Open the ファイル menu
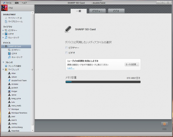Screen dimensions: 173x137 click(x=9, y=3)
